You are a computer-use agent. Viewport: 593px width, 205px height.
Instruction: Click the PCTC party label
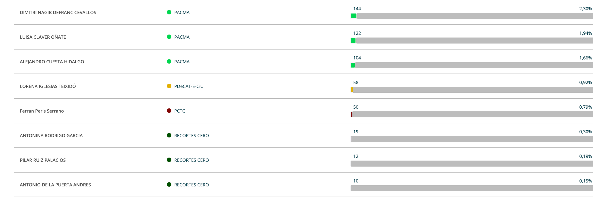tap(179, 111)
